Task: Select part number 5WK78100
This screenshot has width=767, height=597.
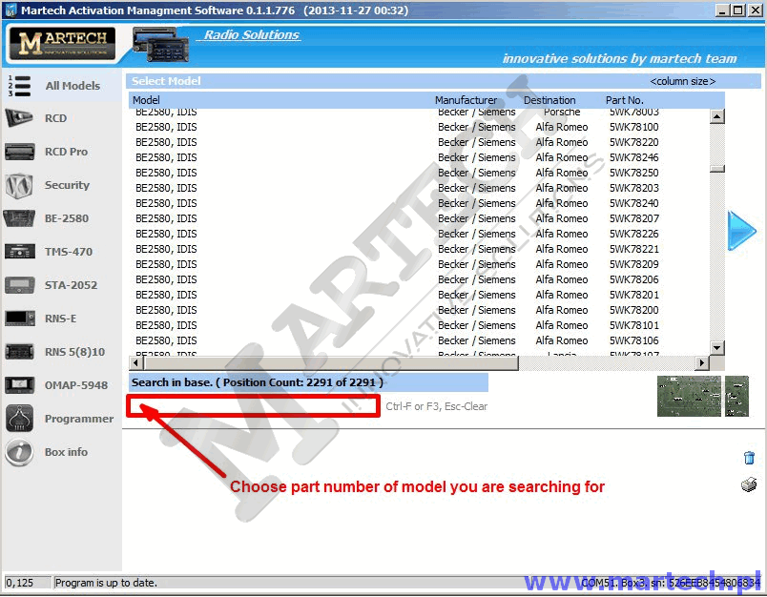Action: (x=634, y=127)
